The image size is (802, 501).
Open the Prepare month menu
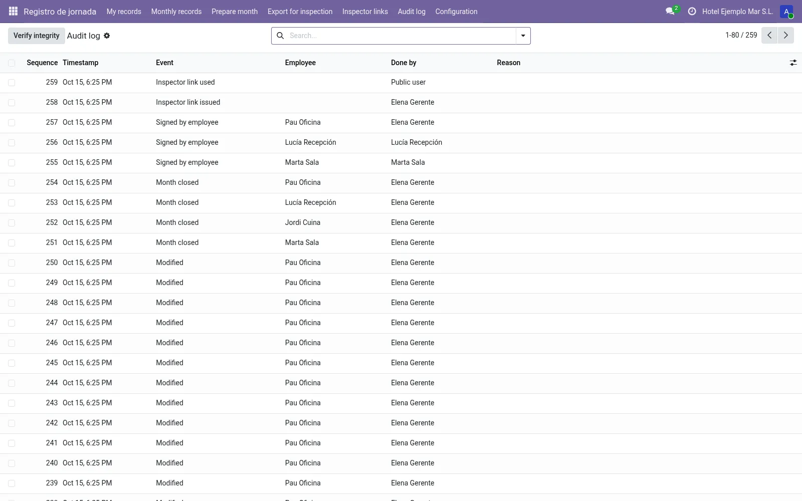point(235,12)
